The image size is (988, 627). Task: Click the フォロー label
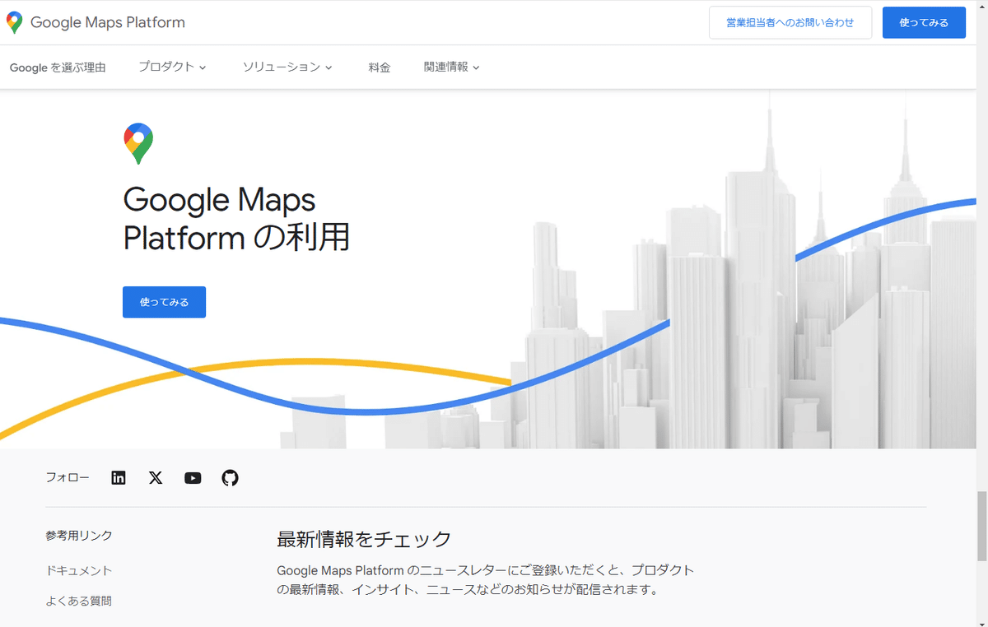pyautogui.click(x=68, y=477)
